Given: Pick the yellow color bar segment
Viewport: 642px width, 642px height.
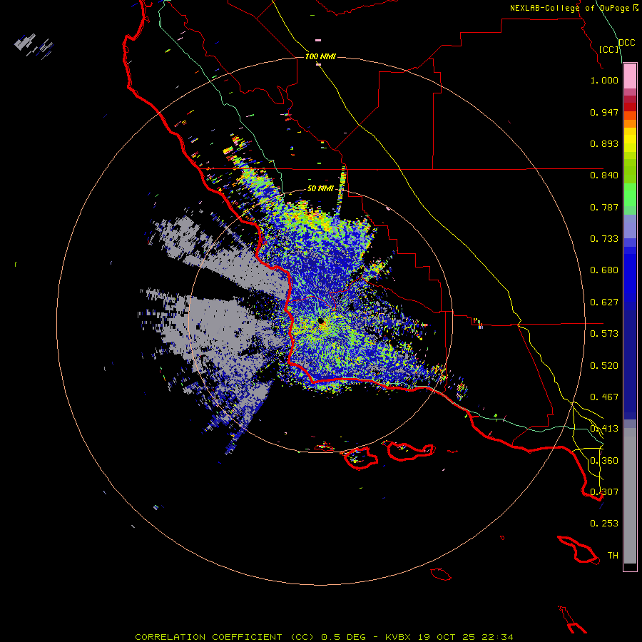Looking at the screenshot, I should (x=630, y=140).
